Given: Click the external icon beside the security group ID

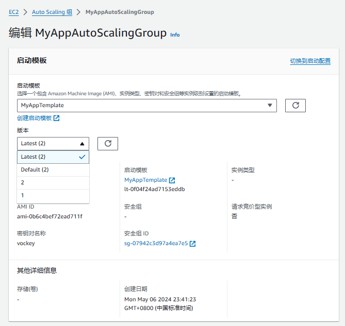Looking at the screenshot, I should pos(192,244).
